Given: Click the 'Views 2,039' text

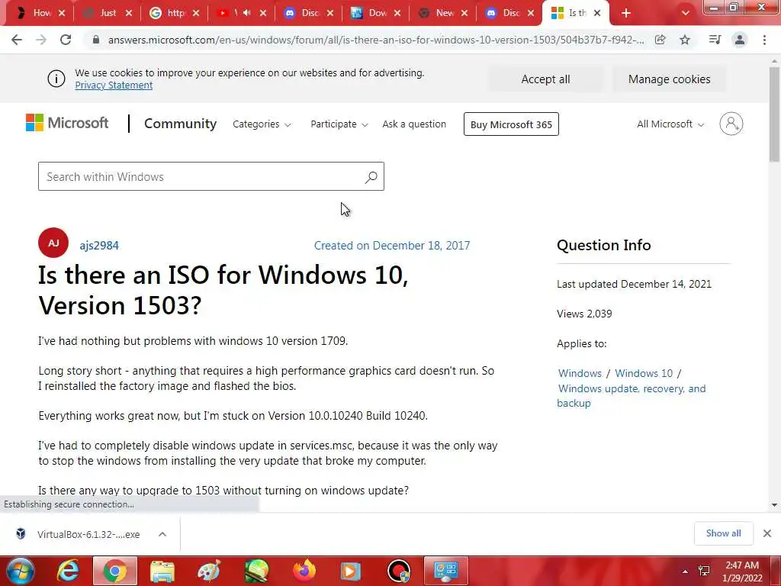Looking at the screenshot, I should [584, 314].
